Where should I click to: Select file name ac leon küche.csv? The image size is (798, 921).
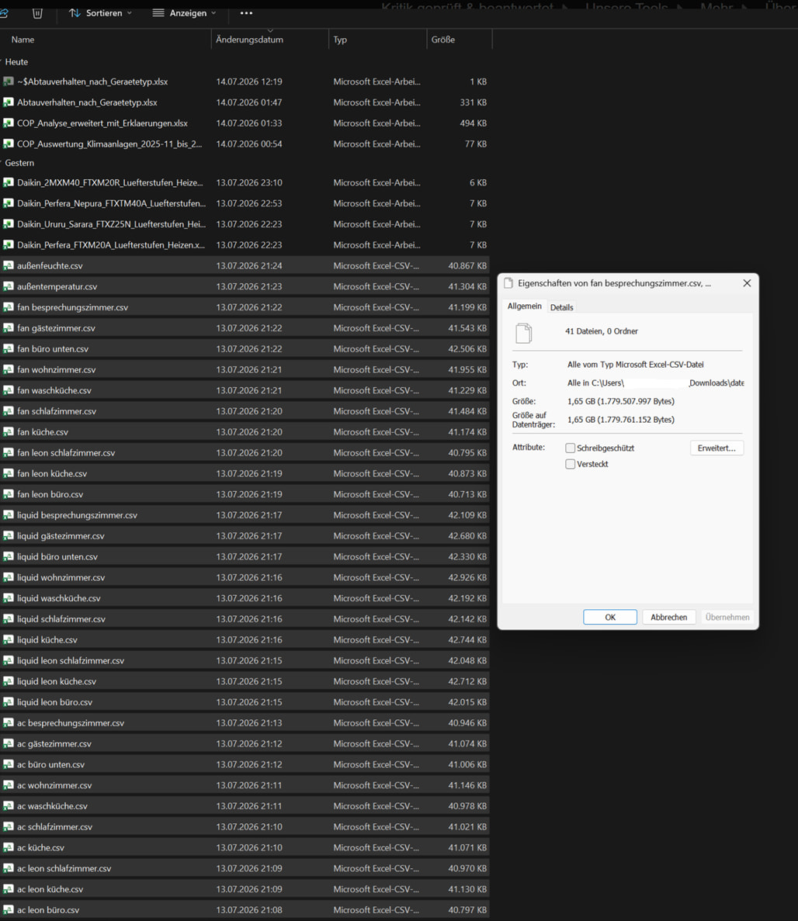point(50,889)
